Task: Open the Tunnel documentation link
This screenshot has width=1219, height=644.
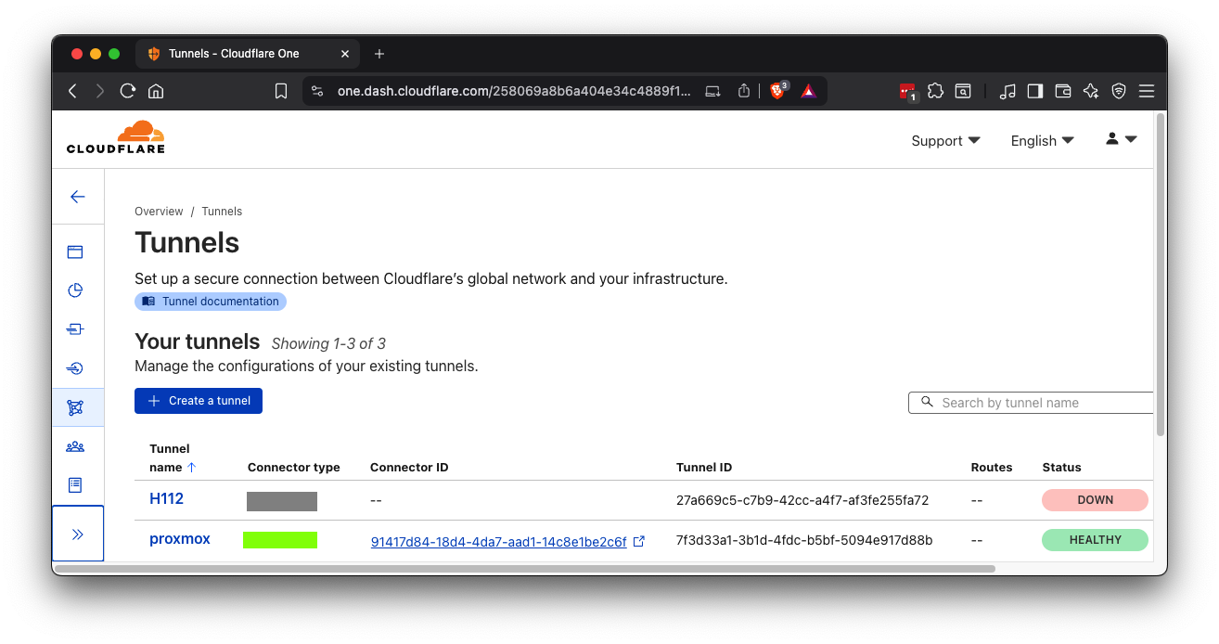Action: tap(211, 302)
